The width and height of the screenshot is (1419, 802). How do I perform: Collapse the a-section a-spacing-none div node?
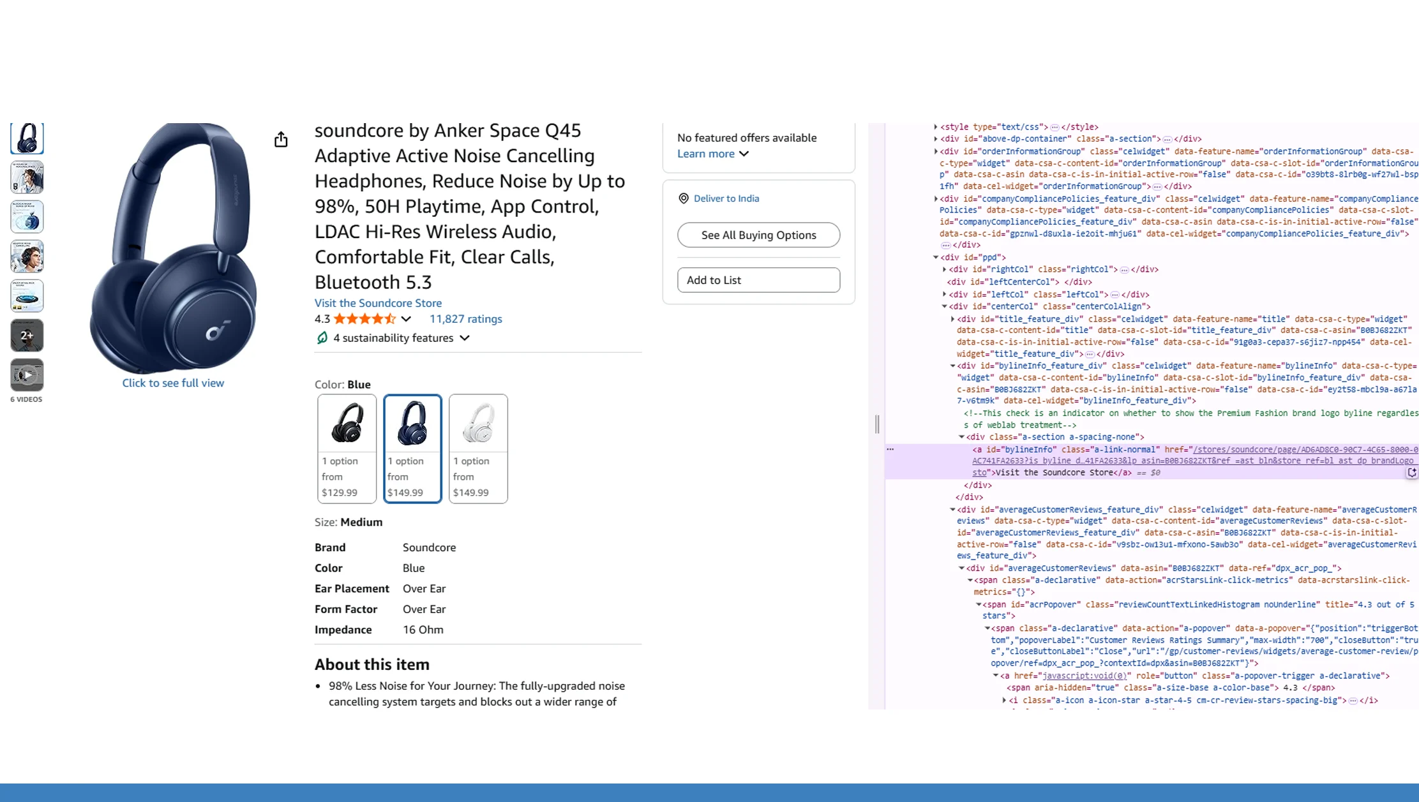[962, 437]
